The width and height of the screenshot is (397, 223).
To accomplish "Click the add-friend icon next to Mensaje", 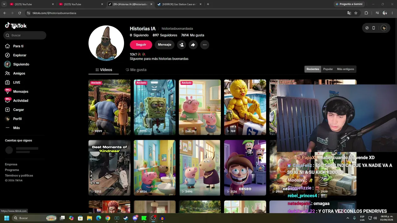I will click(181, 45).
